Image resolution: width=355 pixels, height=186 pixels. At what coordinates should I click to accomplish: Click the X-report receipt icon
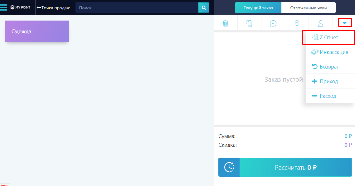tap(249, 23)
